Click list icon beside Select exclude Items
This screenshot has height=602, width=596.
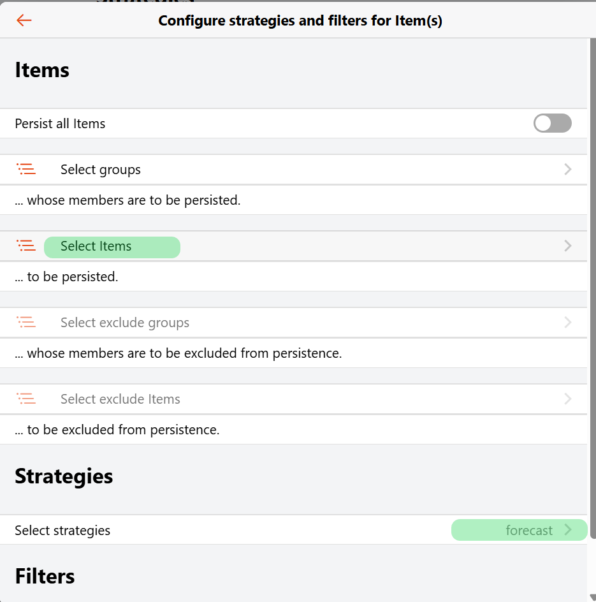coord(26,399)
